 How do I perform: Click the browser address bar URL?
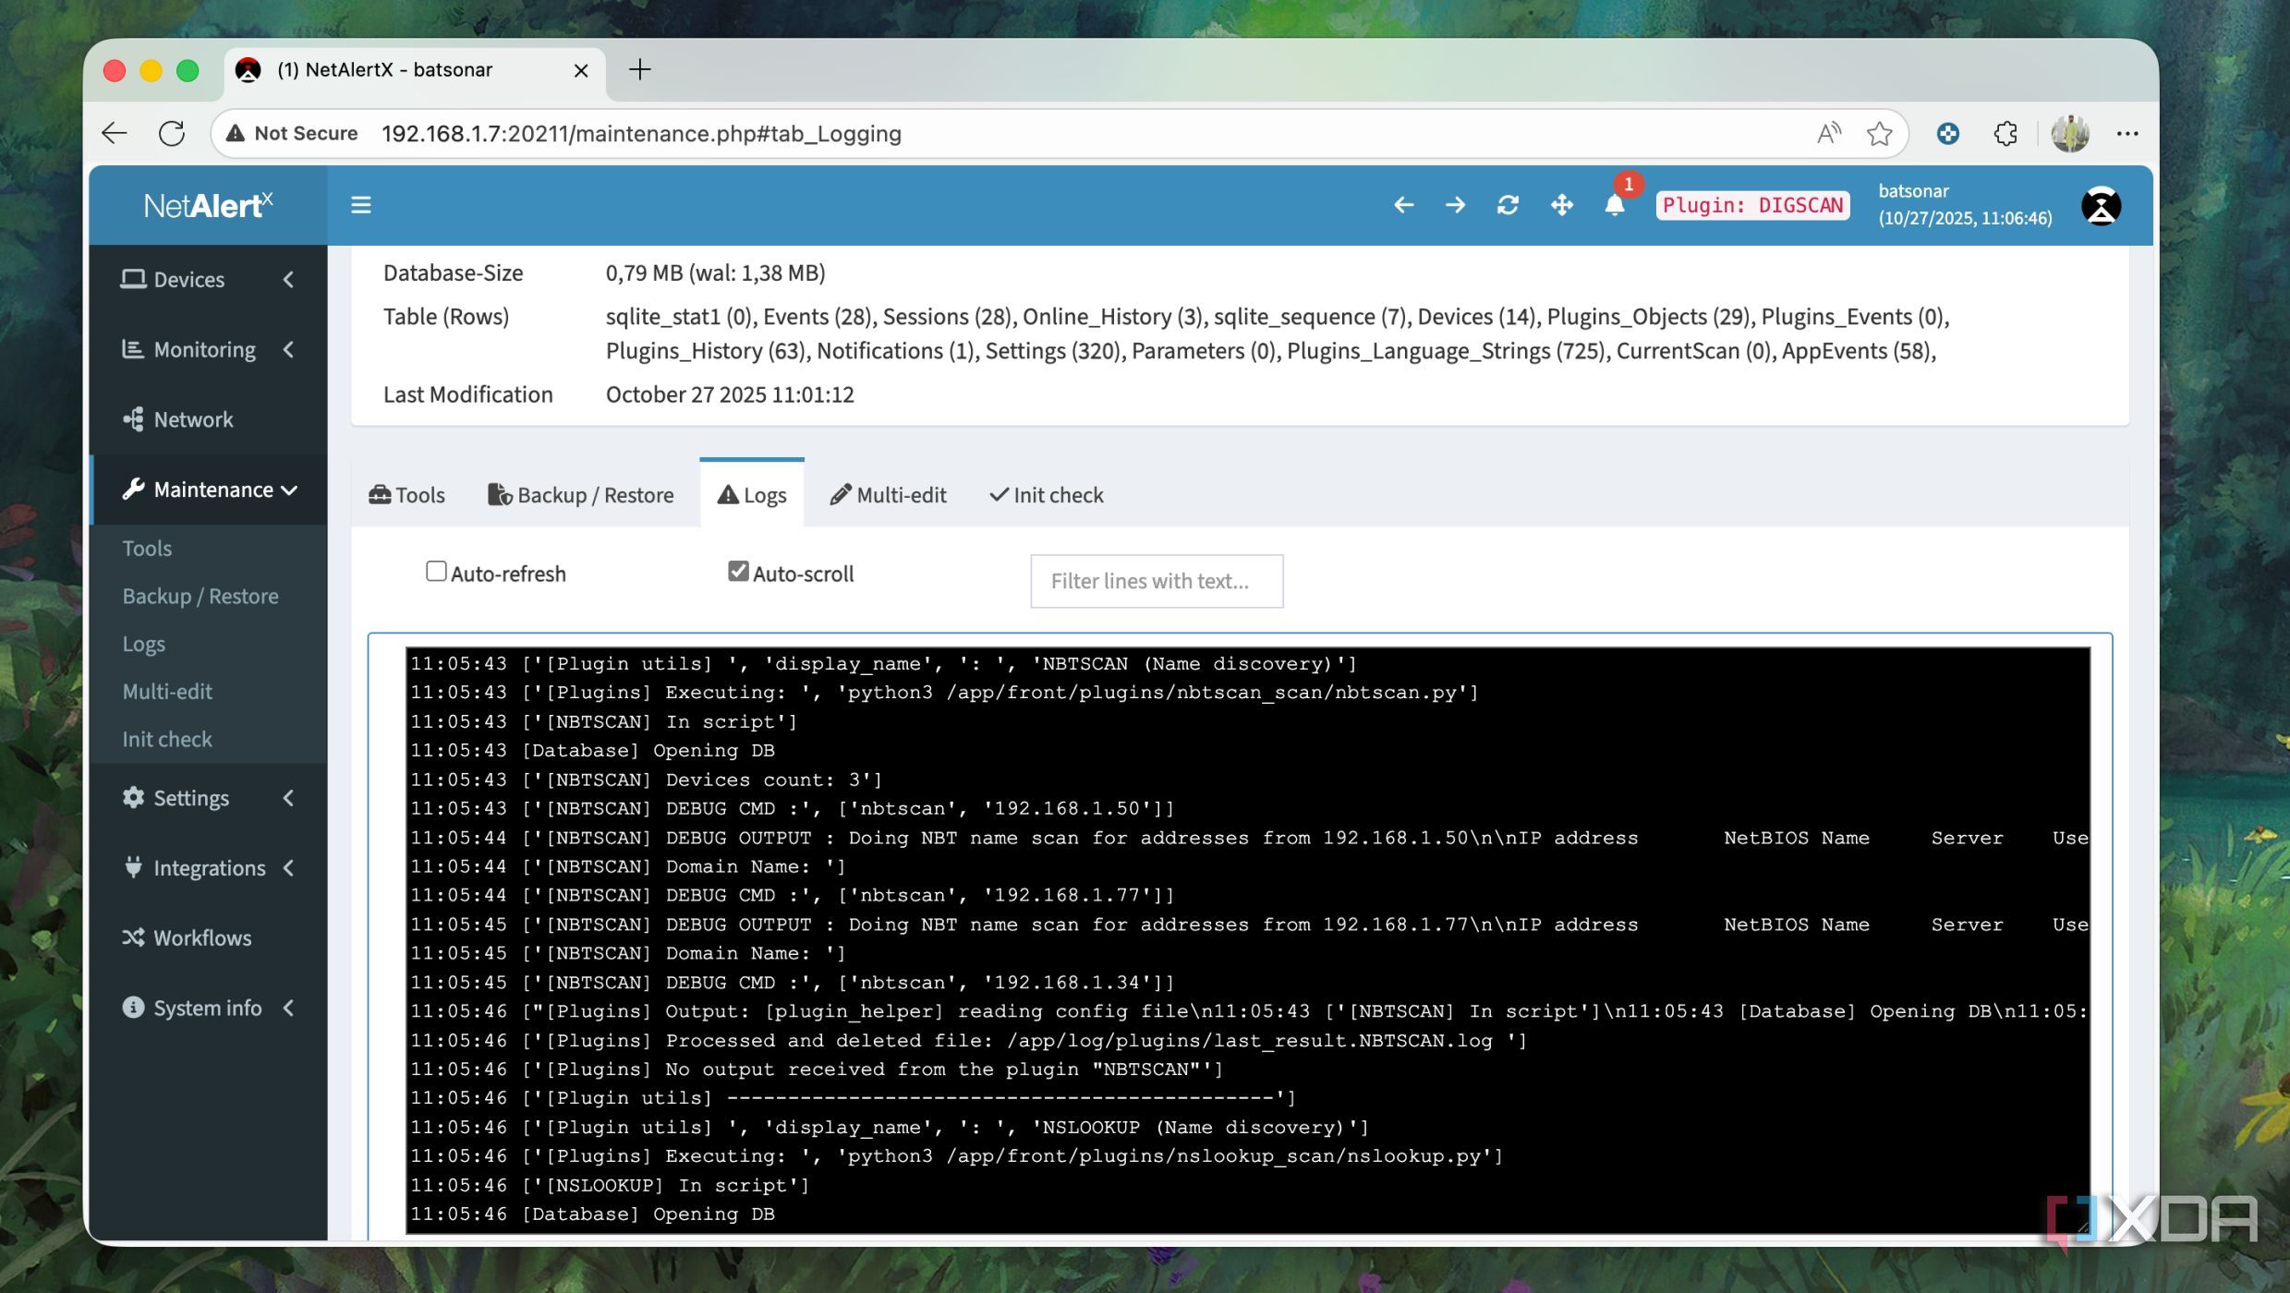641,134
